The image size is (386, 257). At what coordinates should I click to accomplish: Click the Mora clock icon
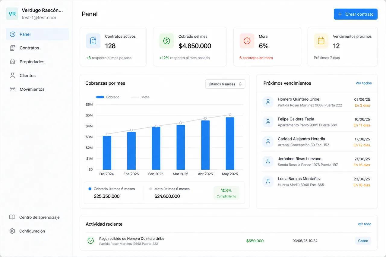[247, 41]
